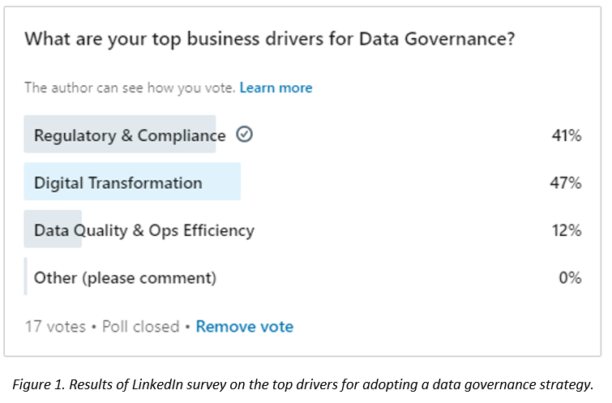The height and width of the screenshot is (403, 612).
Task: Click the author can see vote notice
Action: (x=130, y=88)
